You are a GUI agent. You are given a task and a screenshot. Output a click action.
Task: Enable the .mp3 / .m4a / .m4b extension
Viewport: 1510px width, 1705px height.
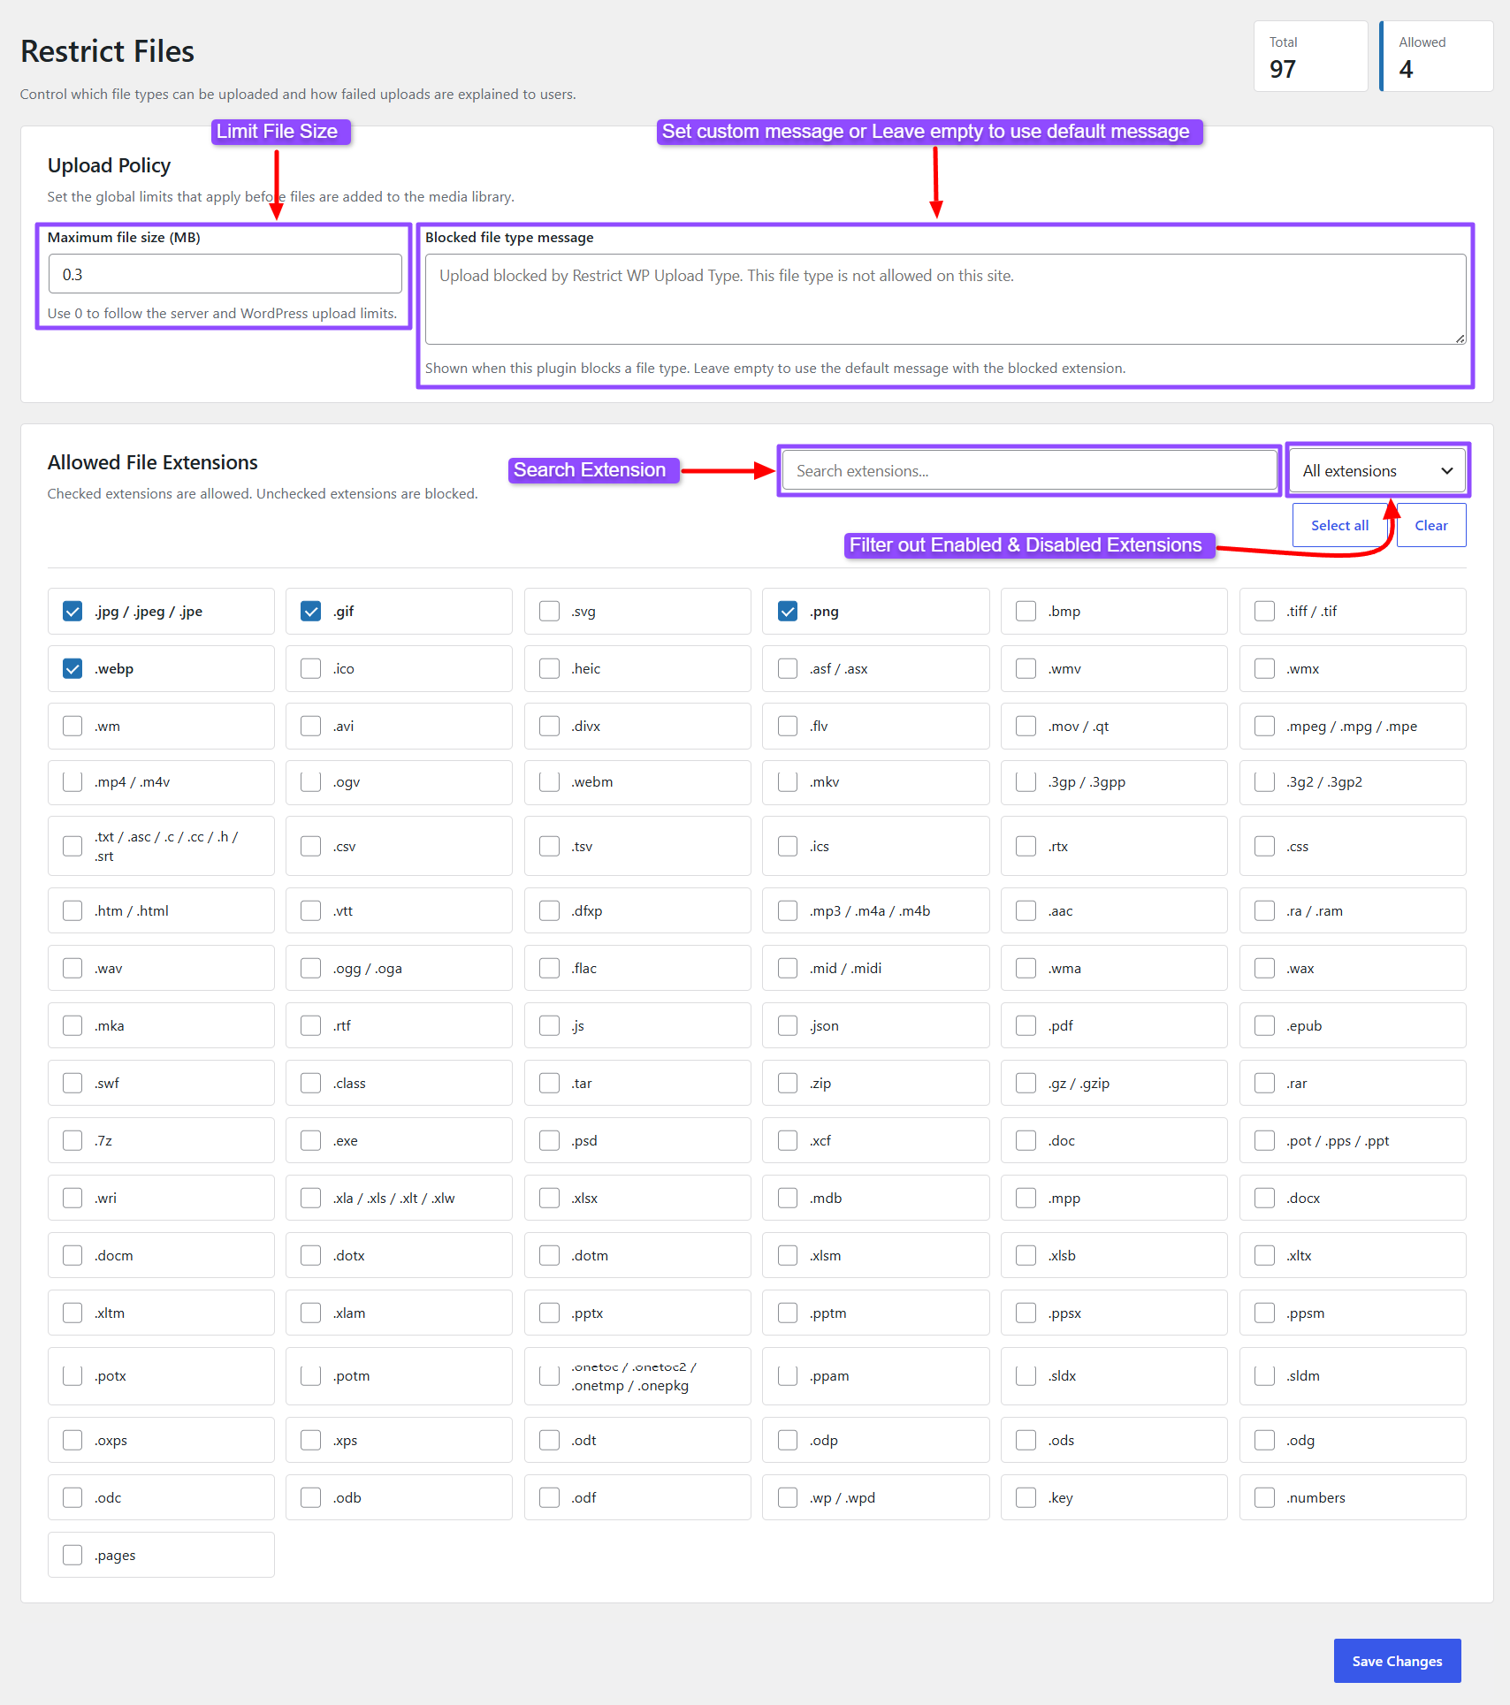point(788,911)
